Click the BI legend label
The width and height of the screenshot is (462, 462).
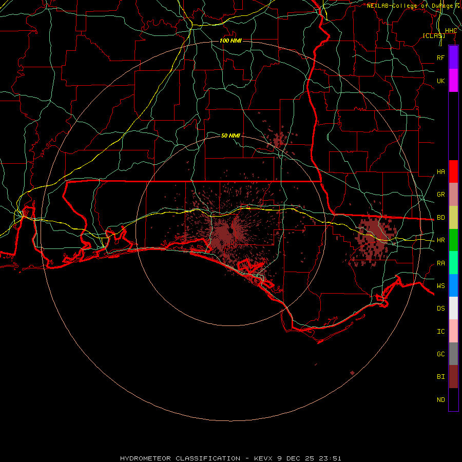coord(440,377)
